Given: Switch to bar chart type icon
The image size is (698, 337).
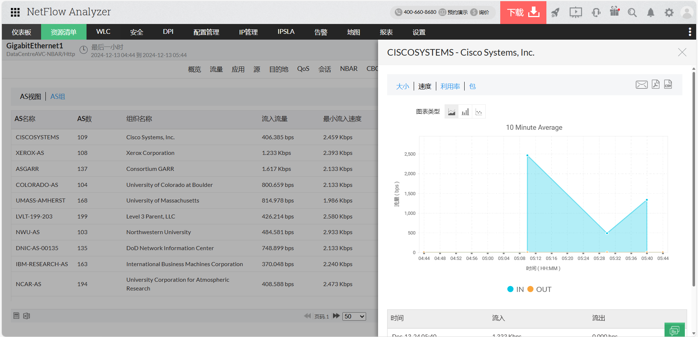Looking at the screenshot, I should (465, 112).
